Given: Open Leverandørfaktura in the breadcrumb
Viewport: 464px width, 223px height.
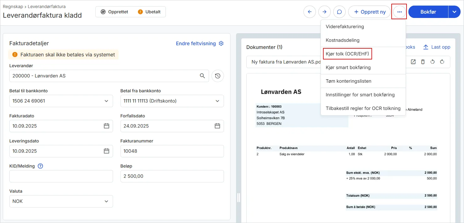Looking at the screenshot, I should [x=47, y=6].
